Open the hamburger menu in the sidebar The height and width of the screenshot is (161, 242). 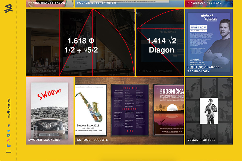pos(9,152)
